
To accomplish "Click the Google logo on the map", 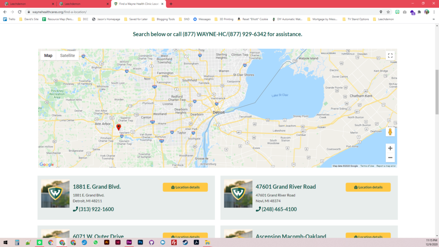I will coord(47,164).
